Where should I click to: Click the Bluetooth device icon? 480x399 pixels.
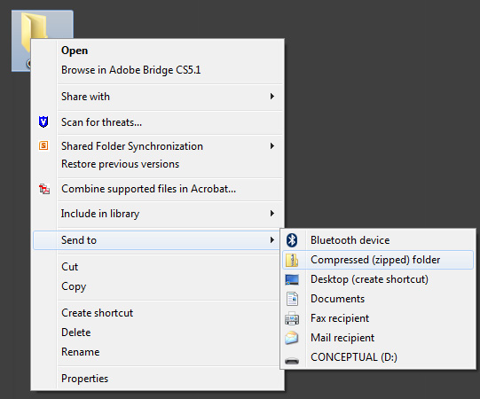pyautogui.click(x=292, y=240)
